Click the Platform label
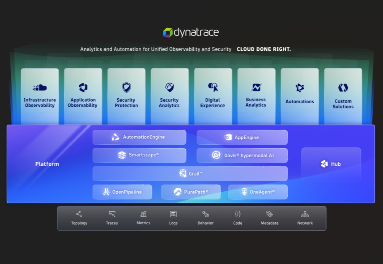The width and height of the screenshot is (383, 264). tap(47, 164)
